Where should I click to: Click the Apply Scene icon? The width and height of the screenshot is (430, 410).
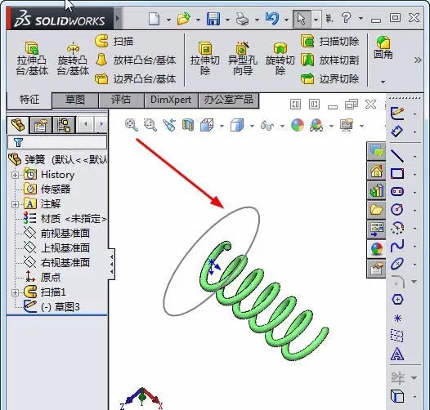(316, 125)
